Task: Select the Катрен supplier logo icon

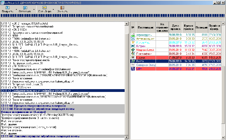Action: [x=133, y=46]
